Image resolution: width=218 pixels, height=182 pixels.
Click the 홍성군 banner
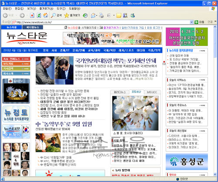(187, 161)
